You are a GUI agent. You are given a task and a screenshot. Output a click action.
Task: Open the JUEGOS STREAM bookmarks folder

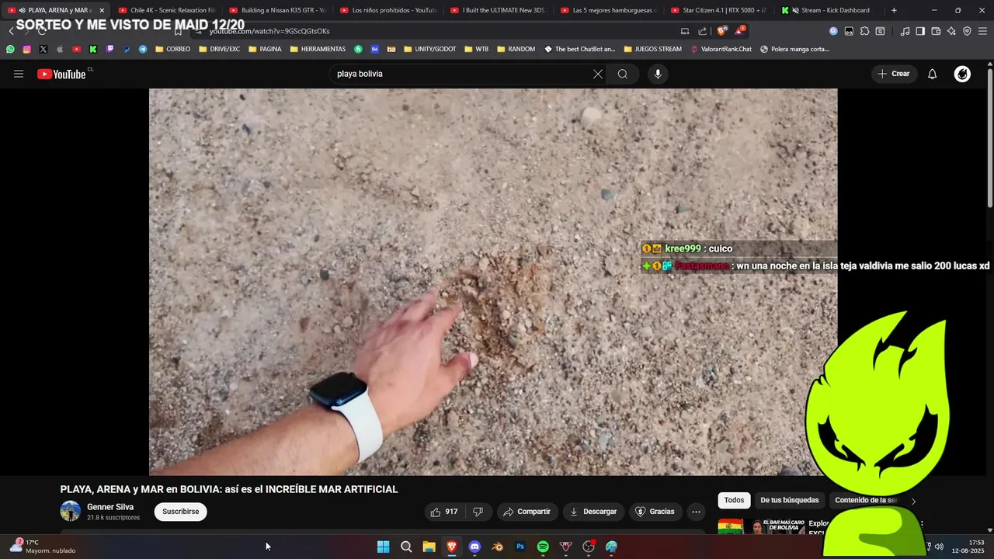point(652,49)
